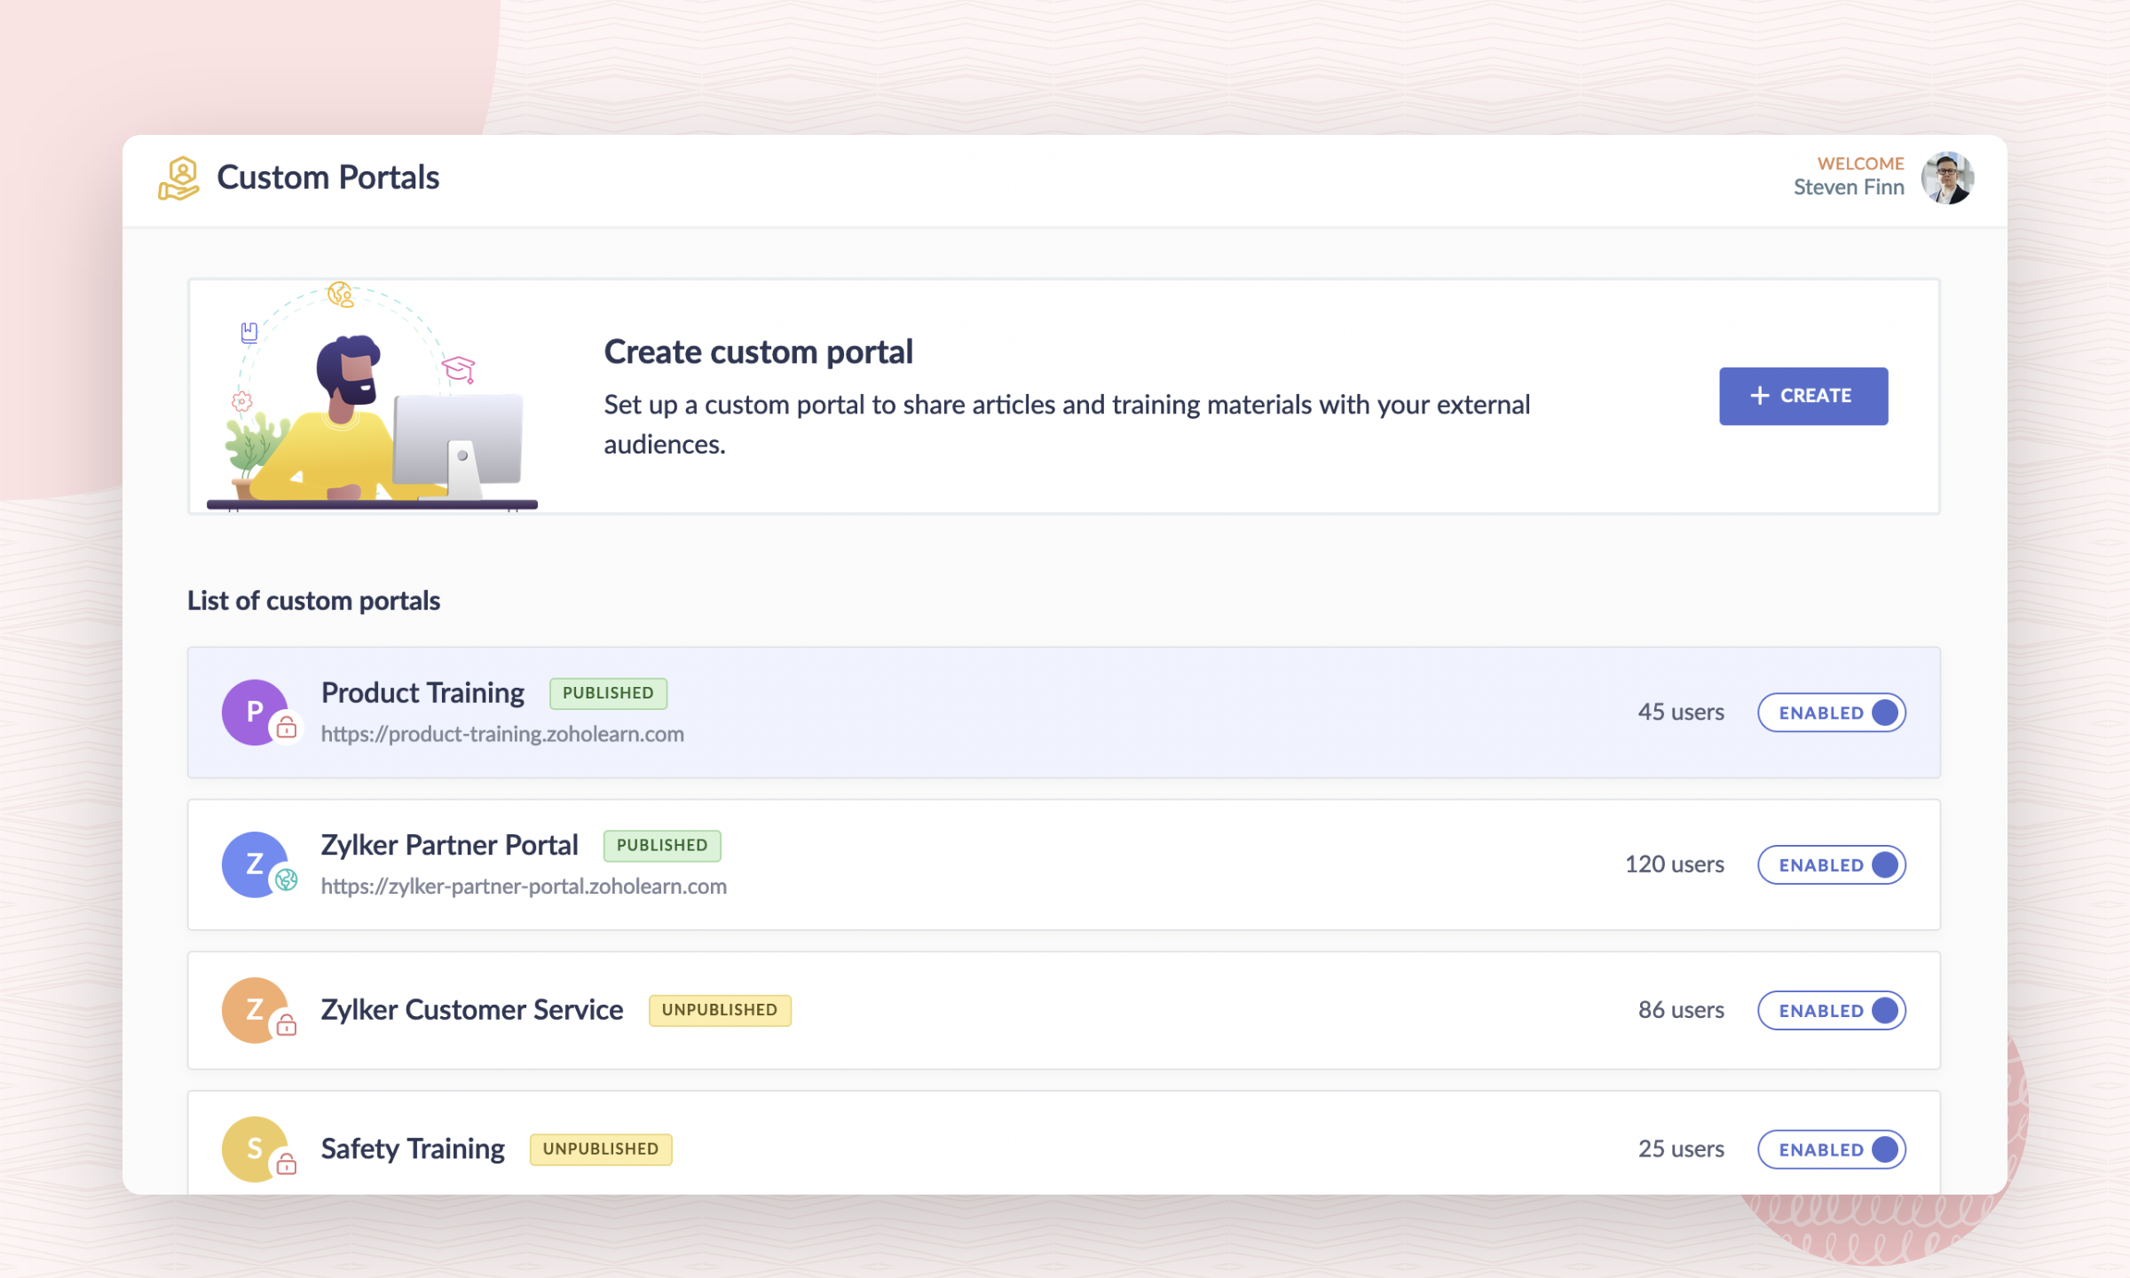Screen dimensions: 2130x1278
Task: Click the lock badge on the Zylker Customer Service avatar
Action: tap(287, 1027)
